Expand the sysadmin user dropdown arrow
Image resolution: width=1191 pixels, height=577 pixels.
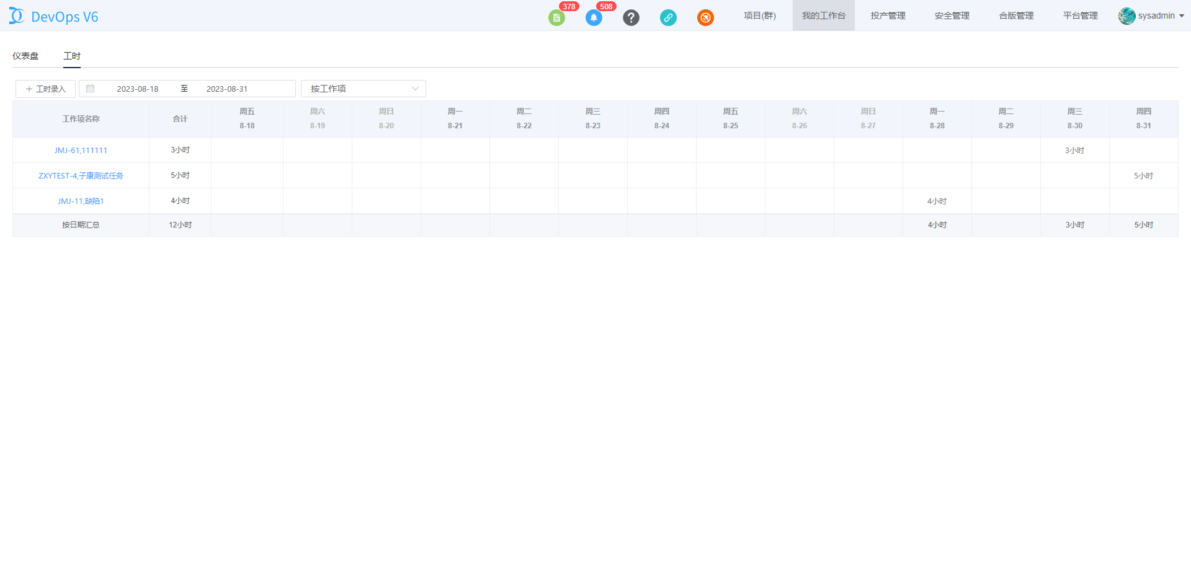click(x=1182, y=16)
